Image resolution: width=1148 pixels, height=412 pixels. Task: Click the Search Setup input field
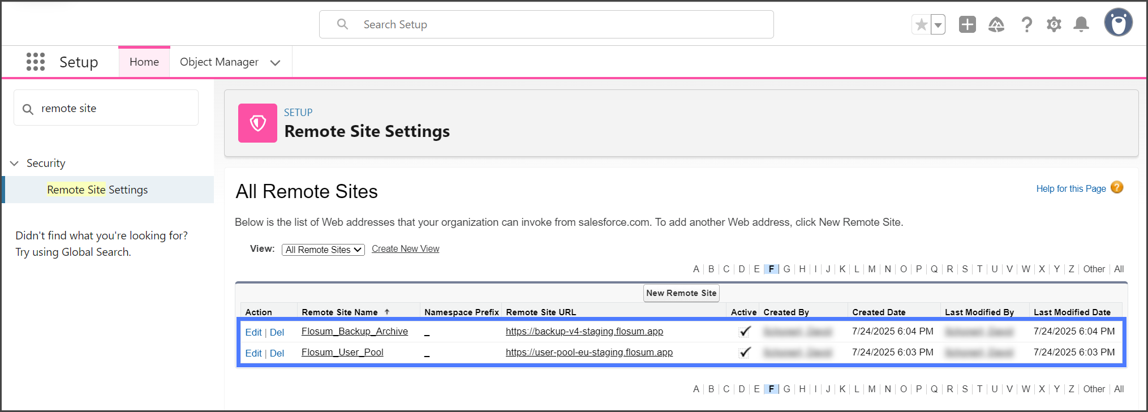coord(546,25)
